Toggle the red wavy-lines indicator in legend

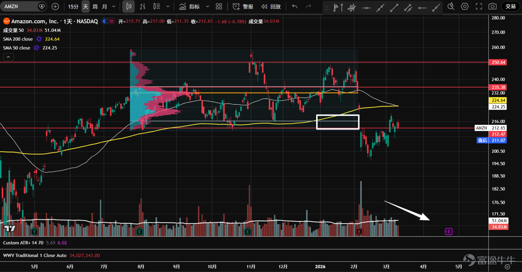pyautogui.click(x=112, y=21)
